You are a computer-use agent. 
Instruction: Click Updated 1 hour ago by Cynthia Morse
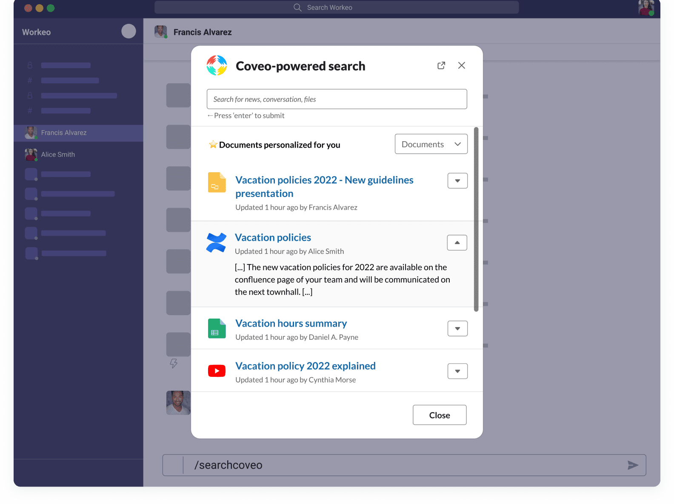click(x=295, y=380)
